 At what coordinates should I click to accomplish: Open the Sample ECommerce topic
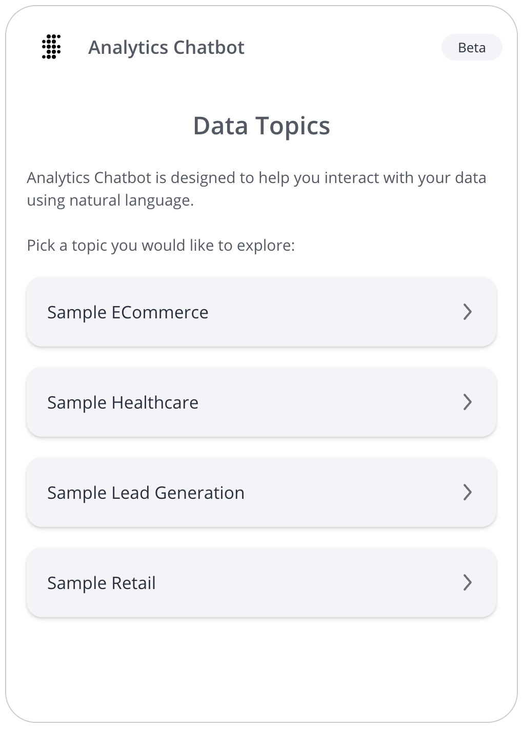[261, 312]
